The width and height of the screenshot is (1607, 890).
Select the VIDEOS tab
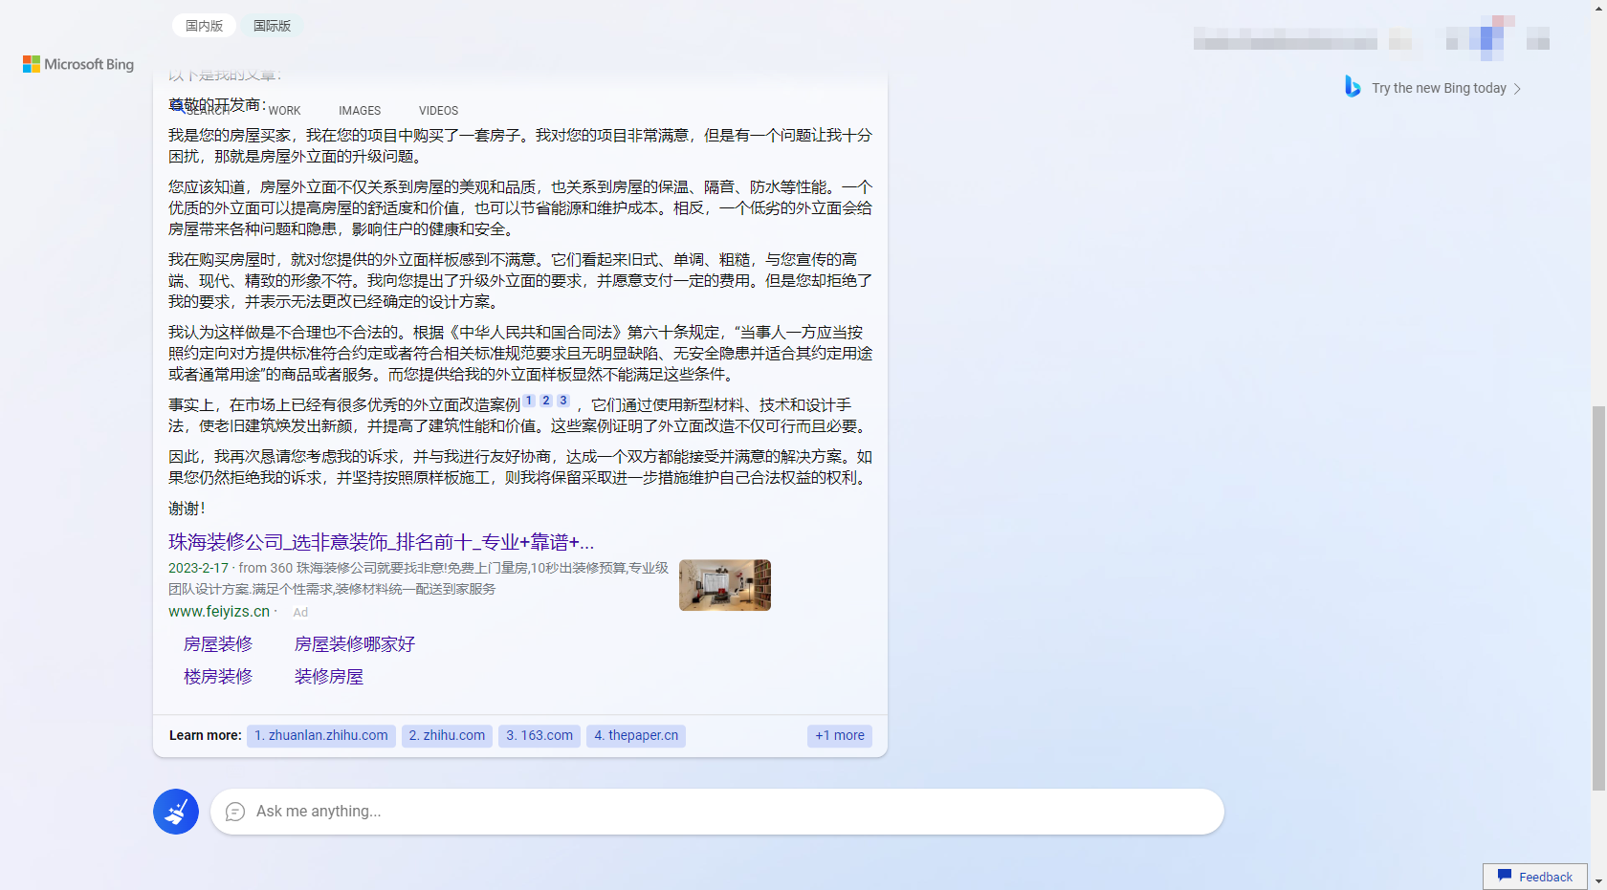pyautogui.click(x=438, y=110)
